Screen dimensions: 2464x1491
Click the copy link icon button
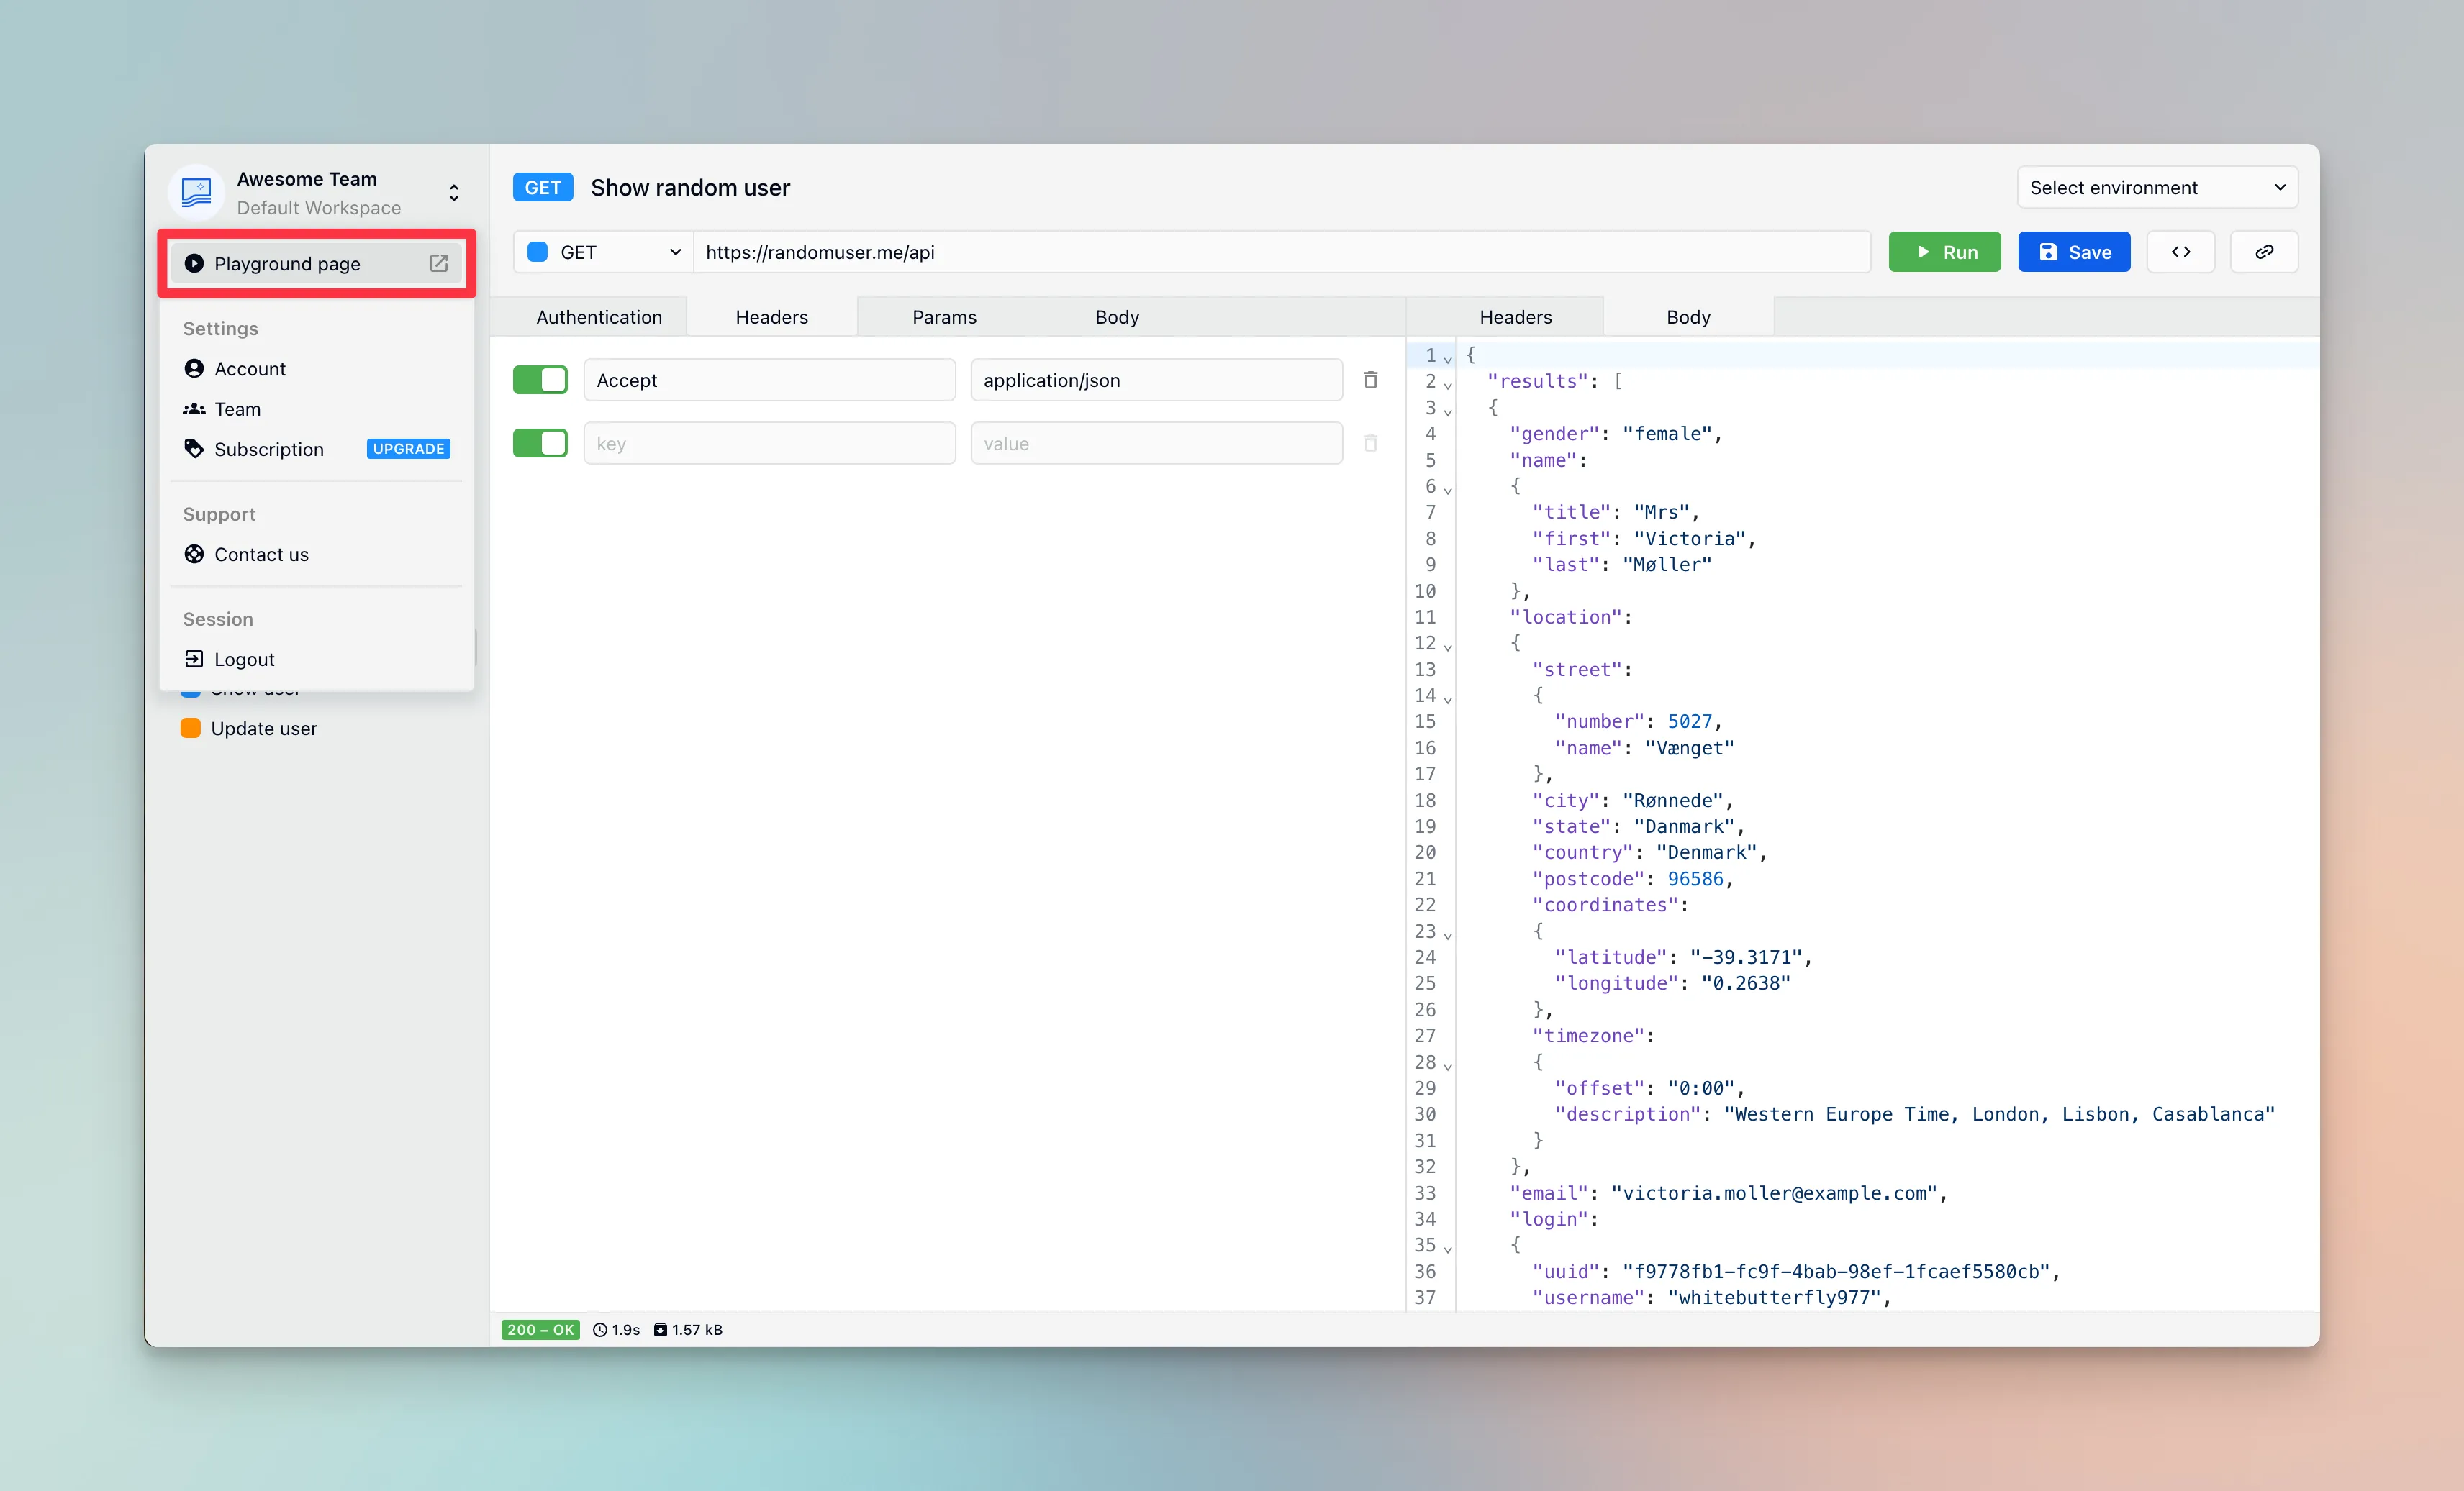(2264, 252)
